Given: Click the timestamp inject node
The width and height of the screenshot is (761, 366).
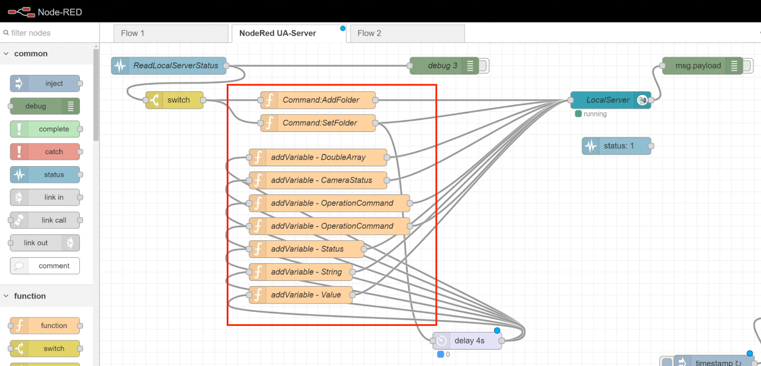Looking at the screenshot, I should click(714, 362).
